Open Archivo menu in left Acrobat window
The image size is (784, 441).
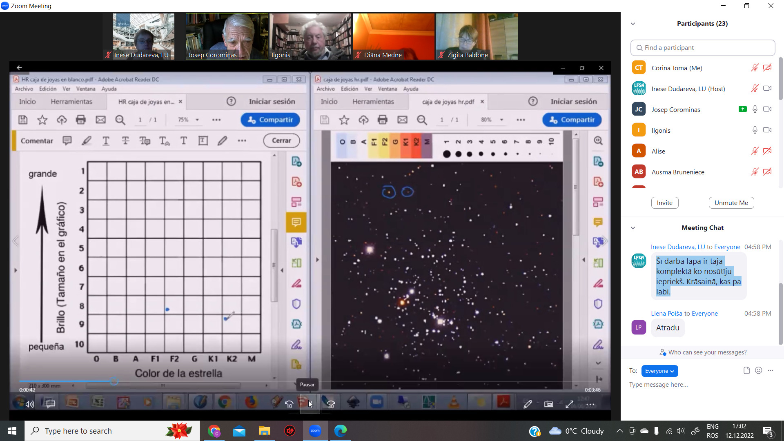(x=24, y=89)
